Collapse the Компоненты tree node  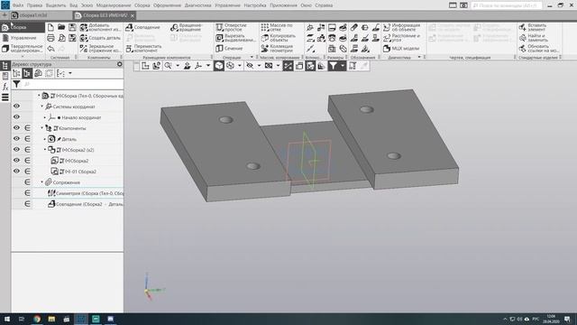[x=42, y=128]
